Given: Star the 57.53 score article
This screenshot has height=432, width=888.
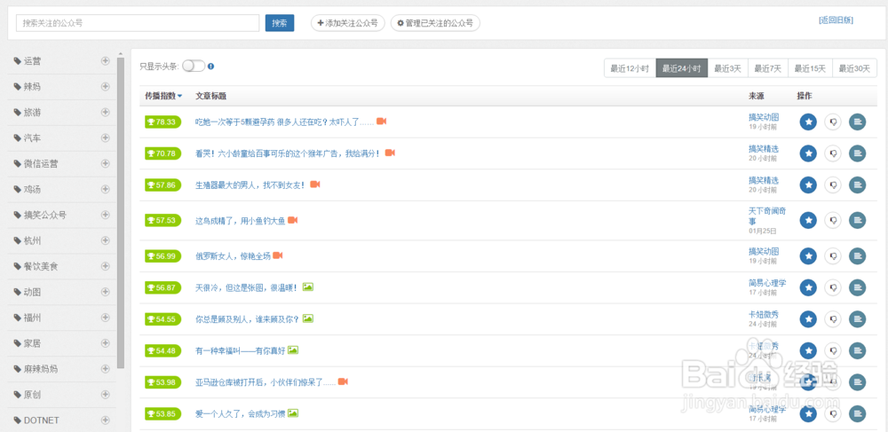Looking at the screenshot, I should coord(808,221).
